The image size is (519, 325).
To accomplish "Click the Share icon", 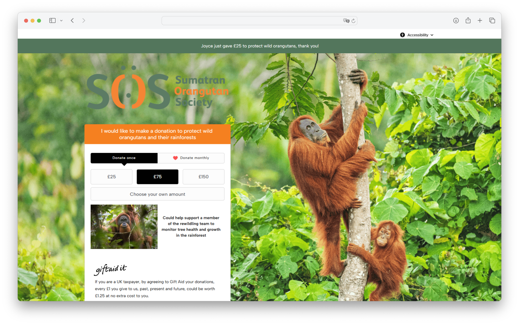I will click(468, 20).
